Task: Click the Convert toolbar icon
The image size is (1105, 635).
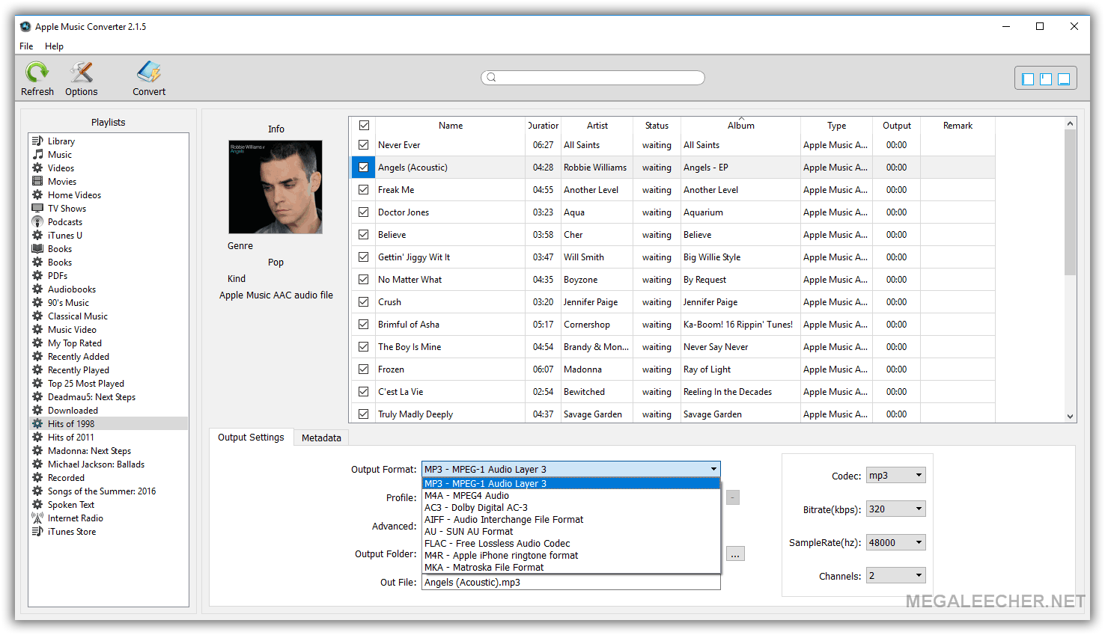Action: point(149,72)
